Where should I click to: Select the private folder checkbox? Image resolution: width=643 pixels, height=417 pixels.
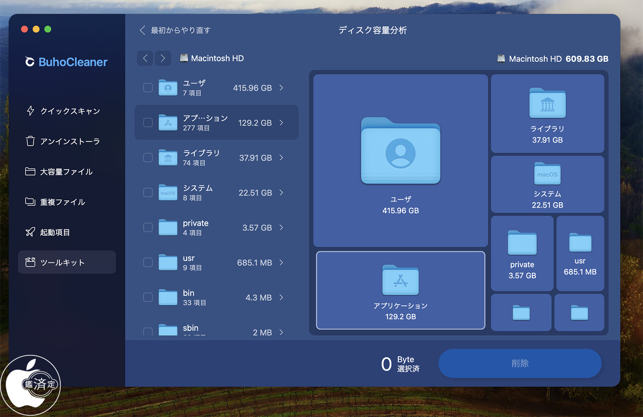(148, 227)
